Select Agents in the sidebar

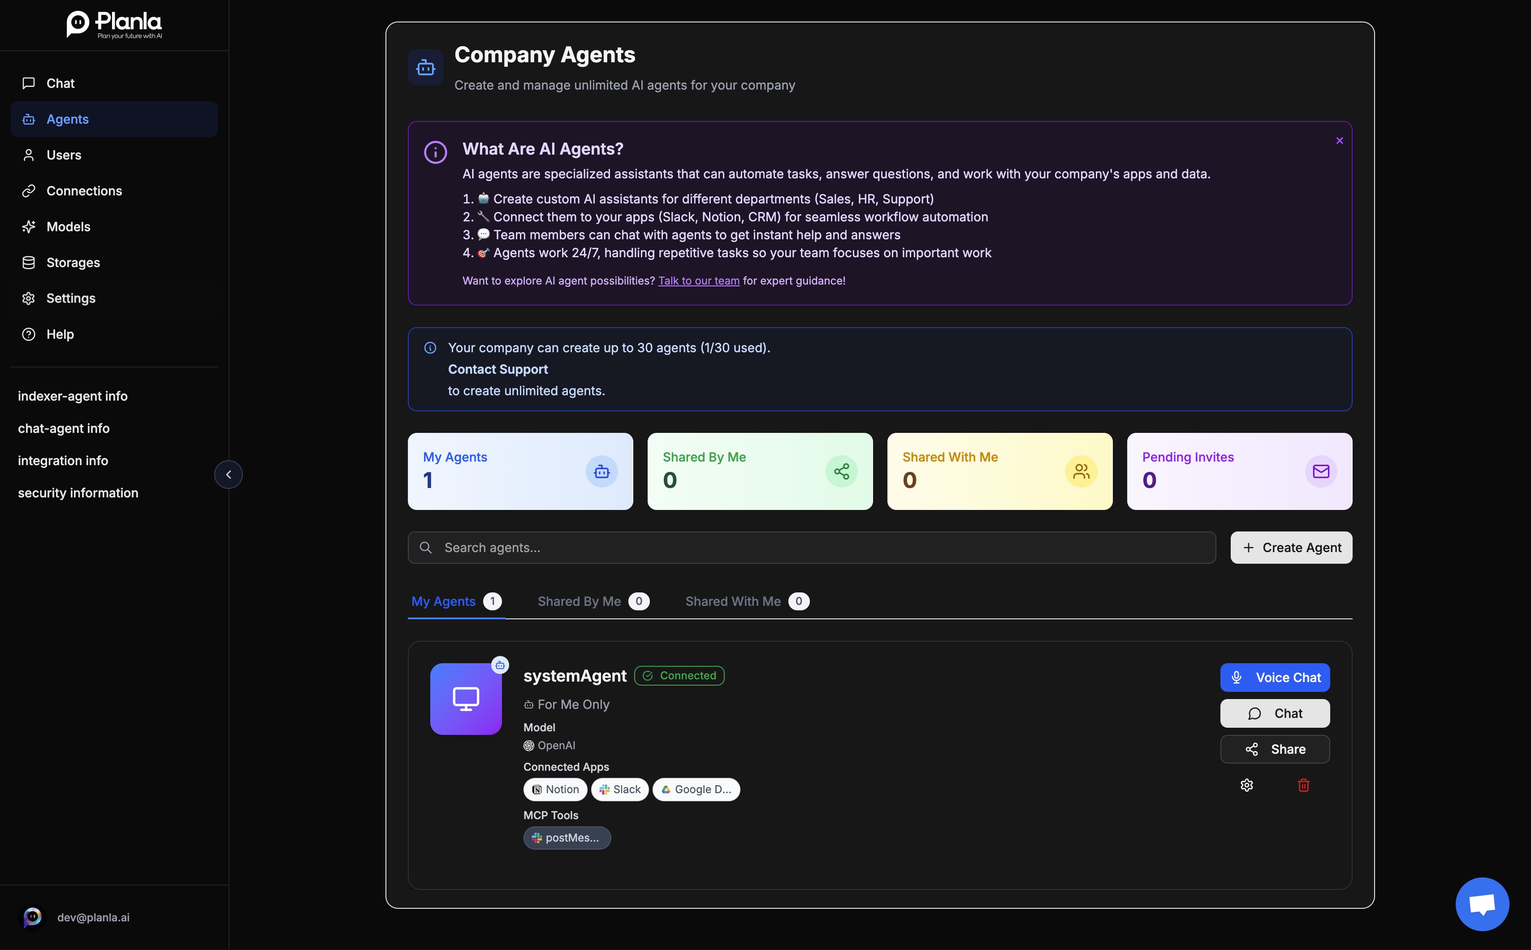click(114, 119)
